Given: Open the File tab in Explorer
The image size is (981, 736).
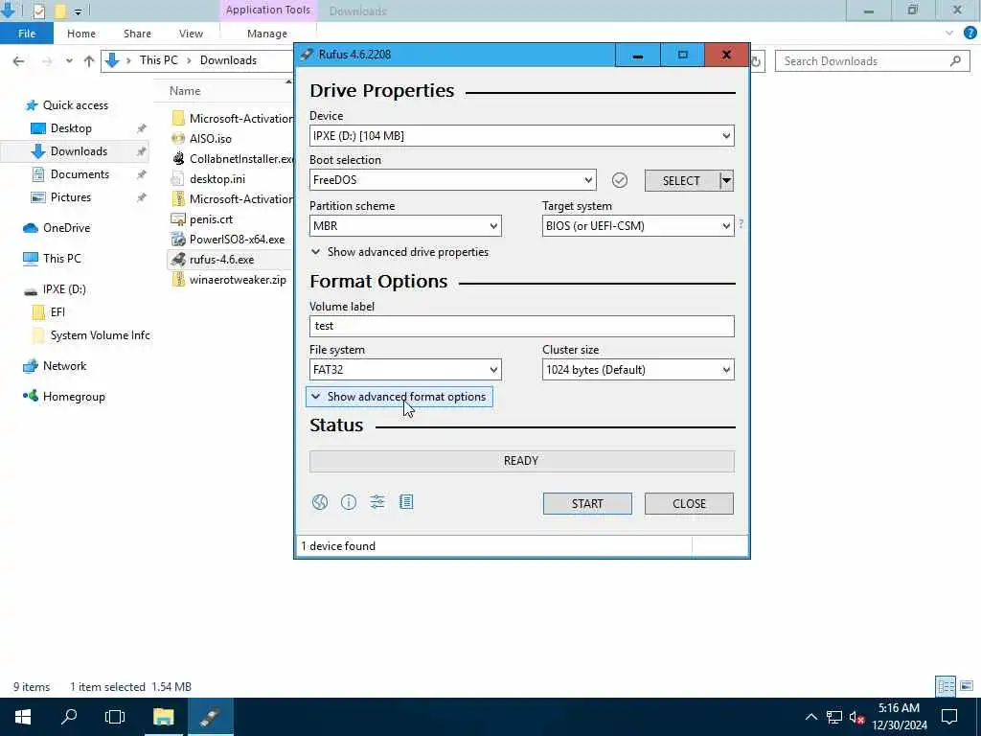Looking at the screenshot, I should [27, 34].
